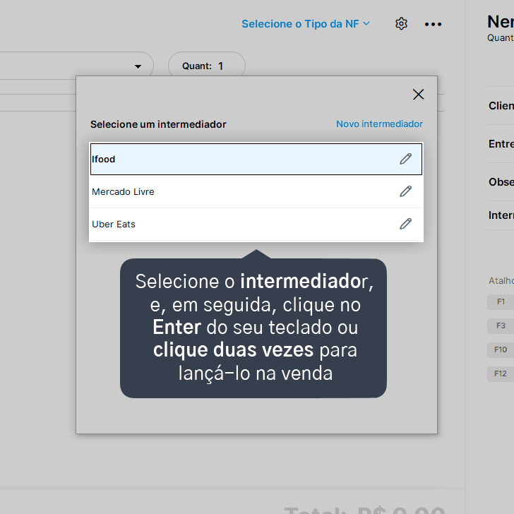The image size is (514, 514).
Task: Click the Novo intermediador link
Action: (x=379, y=124)
